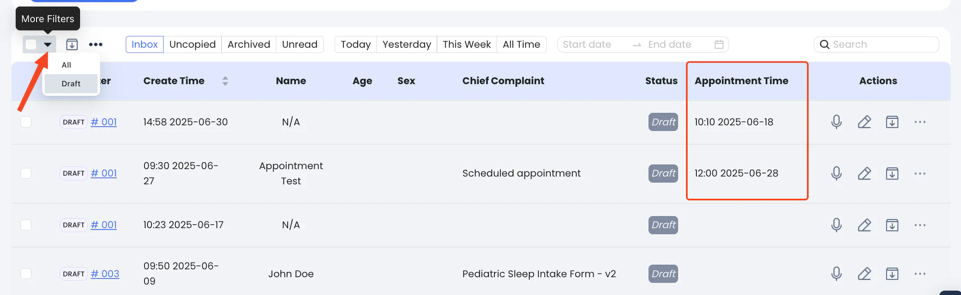Choose All from the filter dropdown
Image resolution: width=961 pixels, height=295 pixels.
click(67, 65)
